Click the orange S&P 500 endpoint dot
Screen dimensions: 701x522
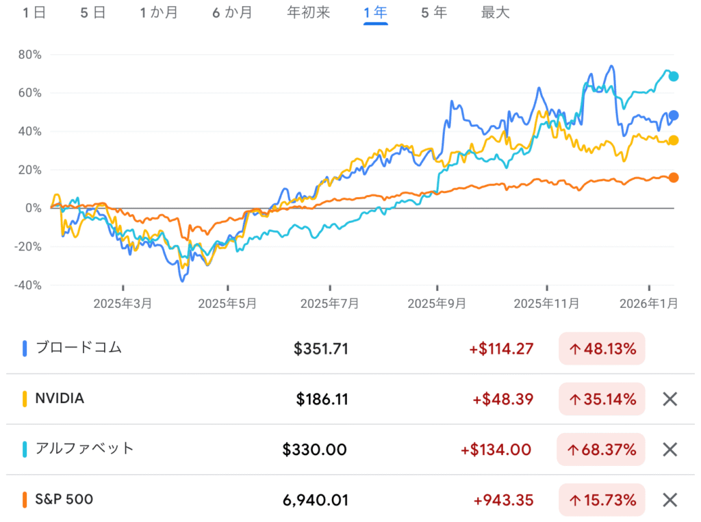674,178
